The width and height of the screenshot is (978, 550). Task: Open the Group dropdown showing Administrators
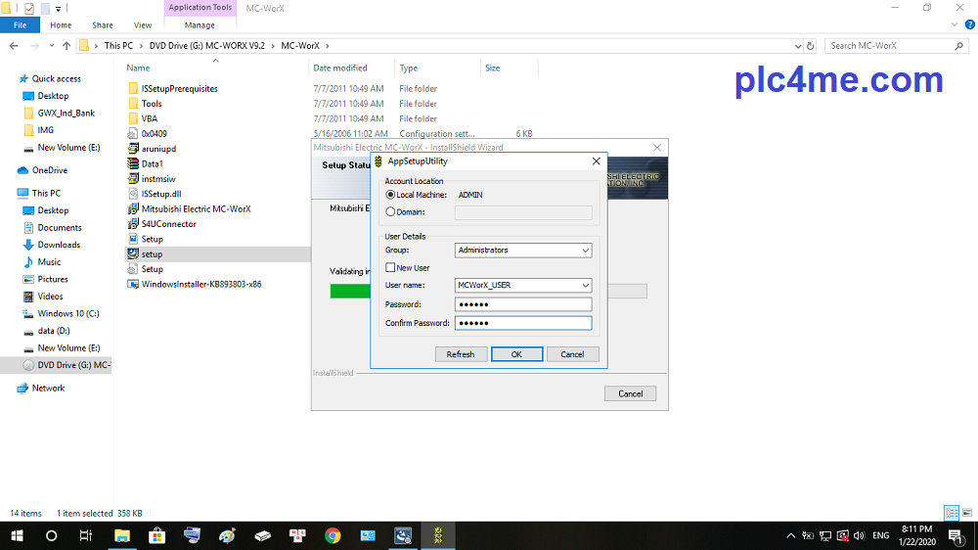click(x=522, y=251)
